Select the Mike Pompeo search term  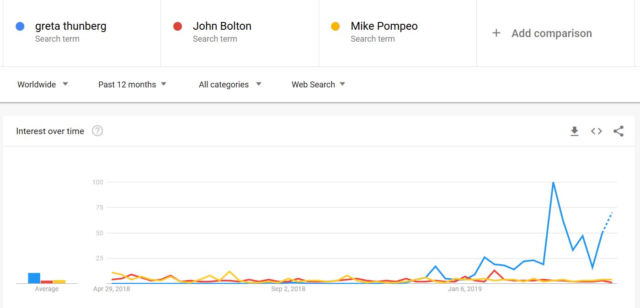pos(384,26)
